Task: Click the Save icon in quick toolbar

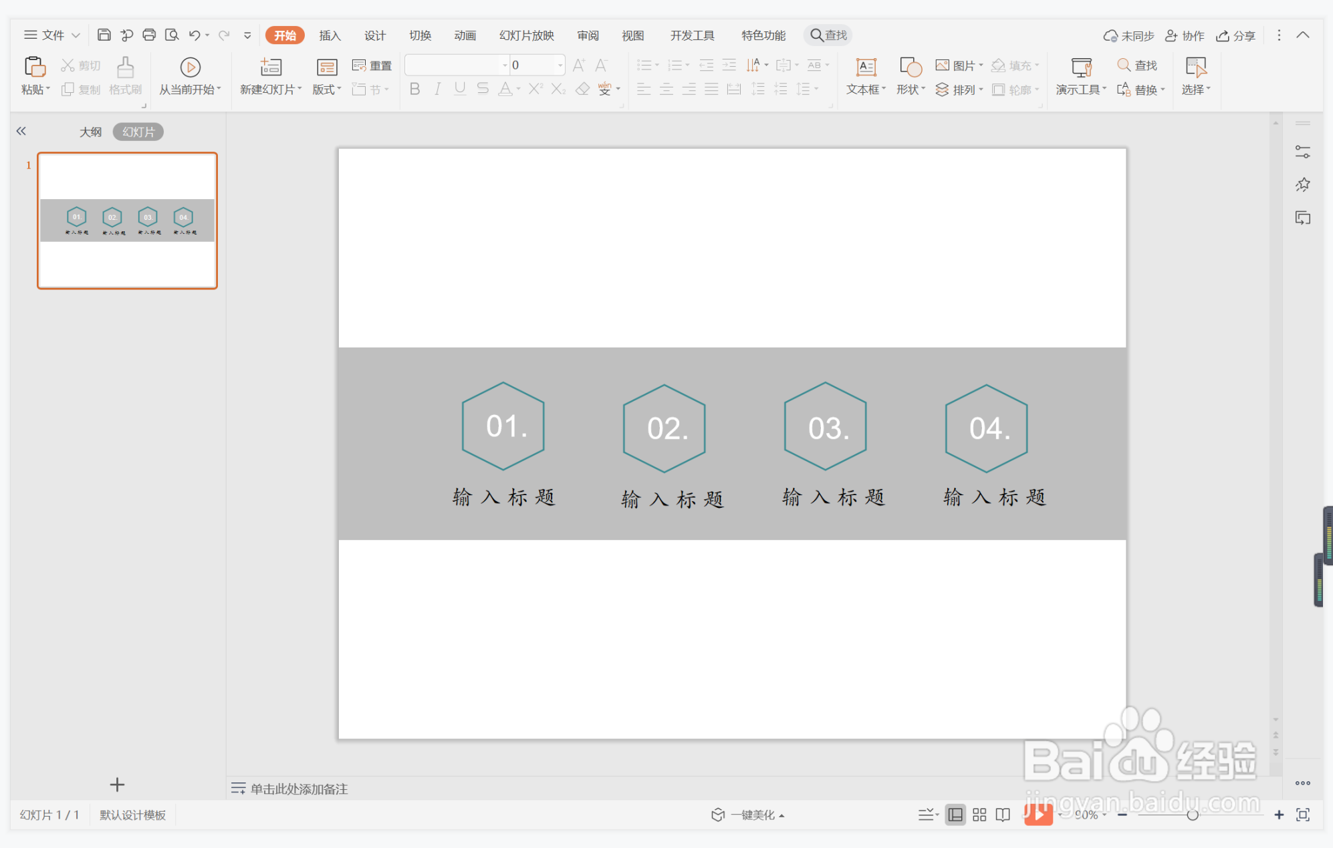Action: [104, 35]
